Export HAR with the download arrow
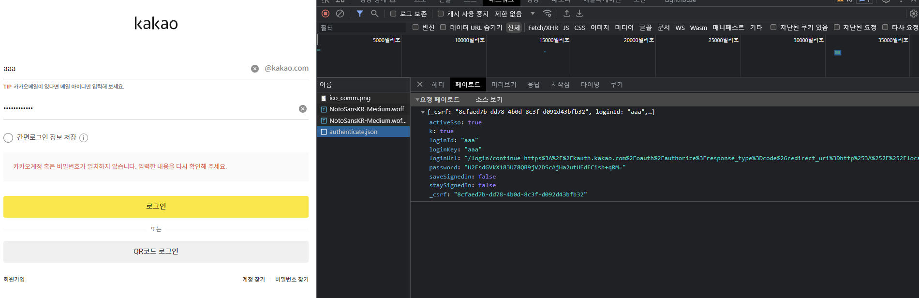919x298 pixels. pyautogui.click(x=579, y=14)
